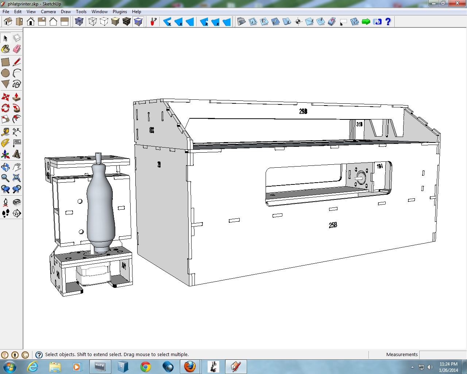Viewport: 467px width, 374px height.
Task: Select the Paint Bucket tool
Action: click(5, 49)
